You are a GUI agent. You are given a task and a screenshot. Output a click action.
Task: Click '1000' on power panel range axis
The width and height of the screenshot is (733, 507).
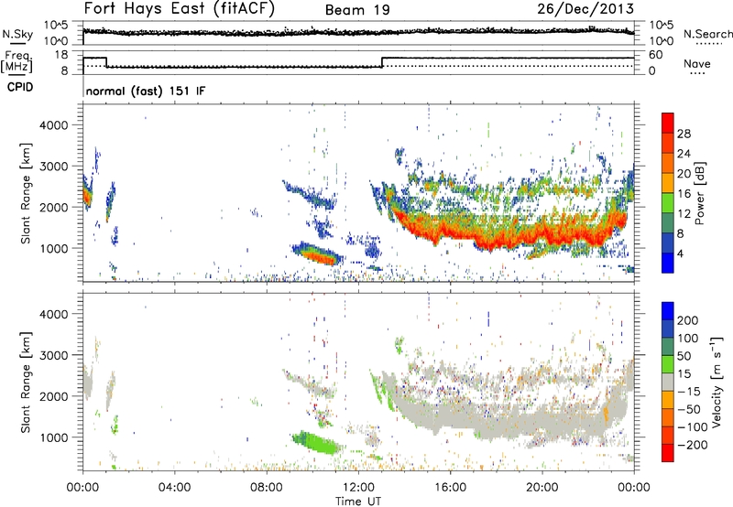(53, 248)
